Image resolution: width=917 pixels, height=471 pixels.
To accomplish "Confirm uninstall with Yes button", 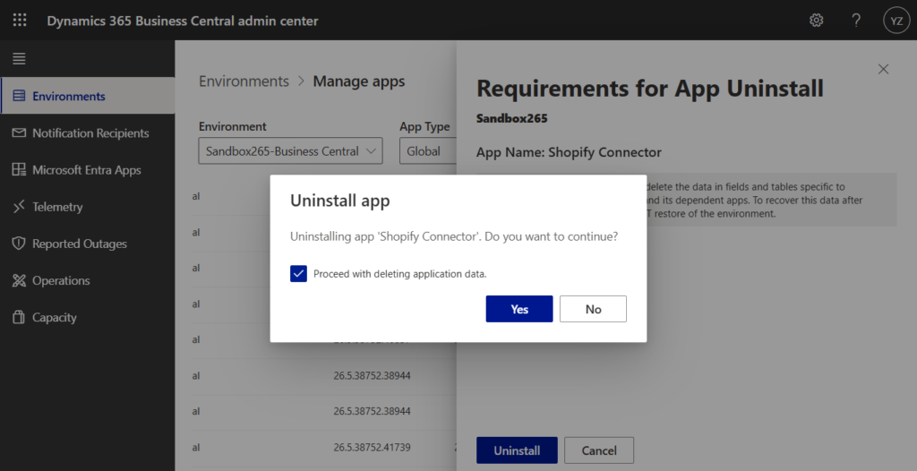I will coord(519,309).
